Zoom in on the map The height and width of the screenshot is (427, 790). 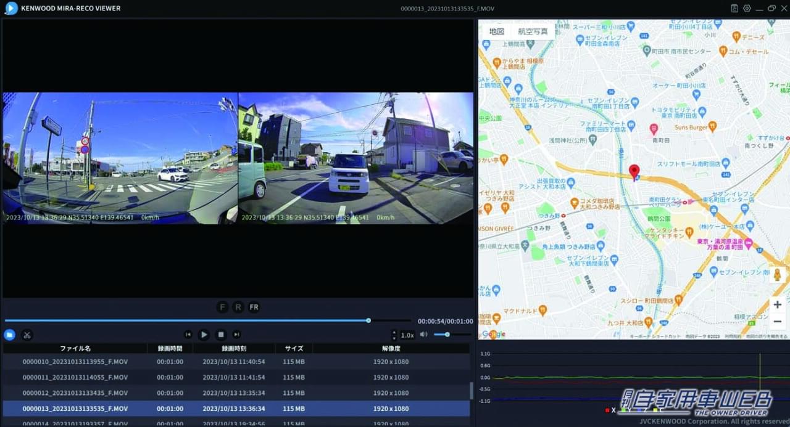(x=777, y=305)
